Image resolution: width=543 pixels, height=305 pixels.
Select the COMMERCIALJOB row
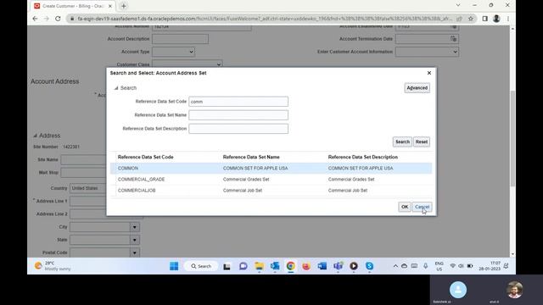271,190
